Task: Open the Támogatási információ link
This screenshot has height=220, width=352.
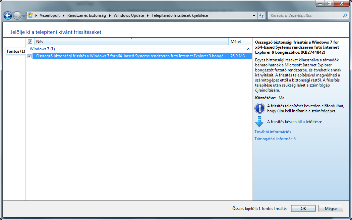Action: coord(275,139)
